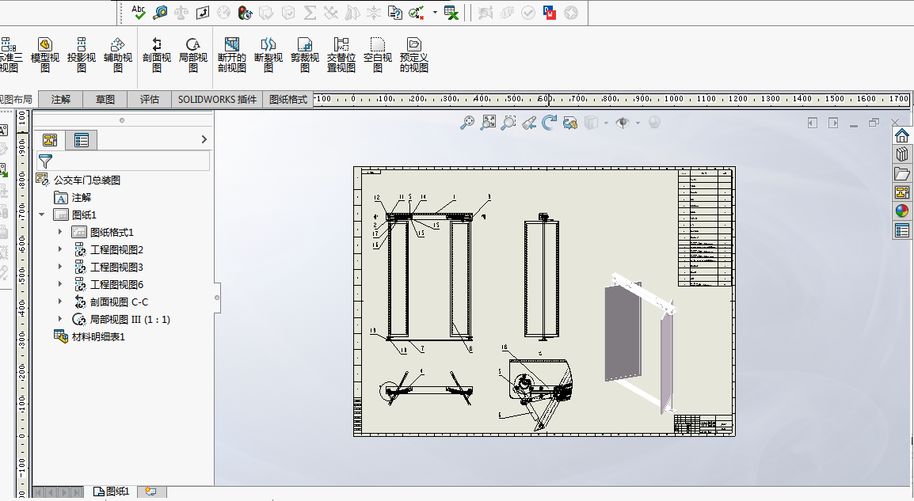Open Performance Evaluation stoplight icon
This screenshot has height=501, width=914.
[x=245, y=12]
